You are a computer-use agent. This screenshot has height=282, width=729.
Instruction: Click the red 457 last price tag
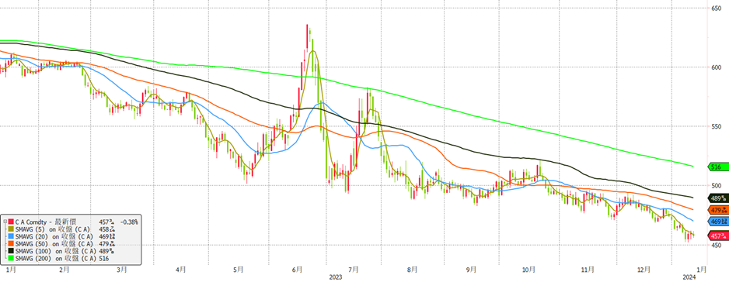[717, 236]
